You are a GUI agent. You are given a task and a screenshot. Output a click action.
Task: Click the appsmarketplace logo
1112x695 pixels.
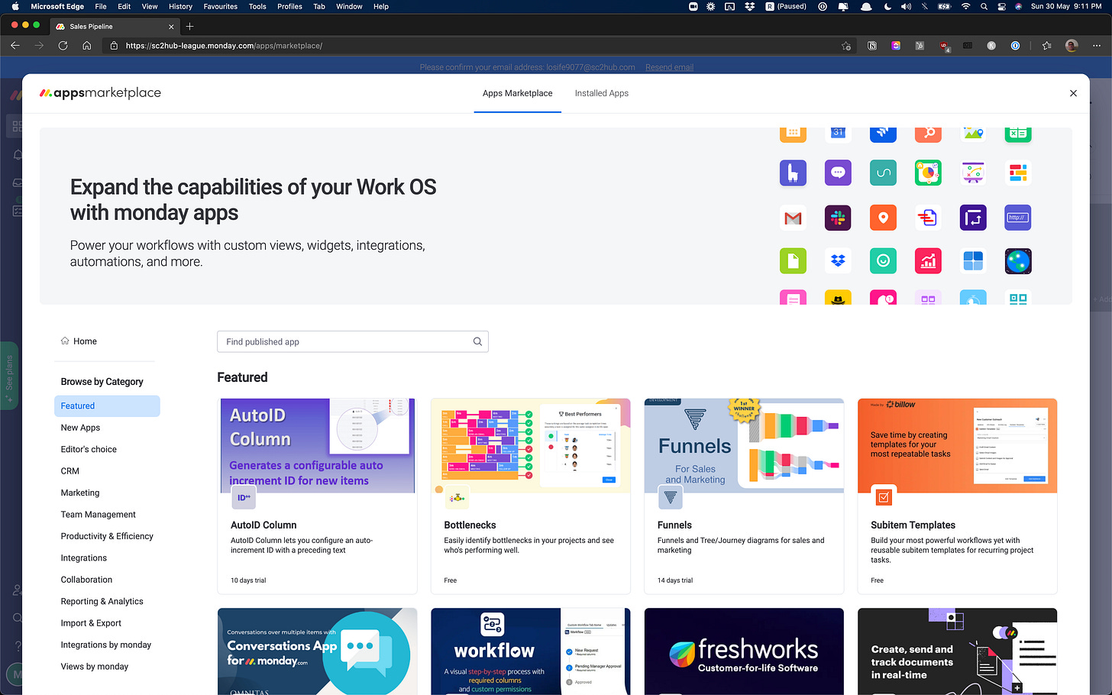(x=100, y=93)
